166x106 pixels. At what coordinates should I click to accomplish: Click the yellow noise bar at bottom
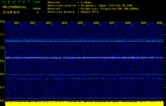click(x=84, y=103)
